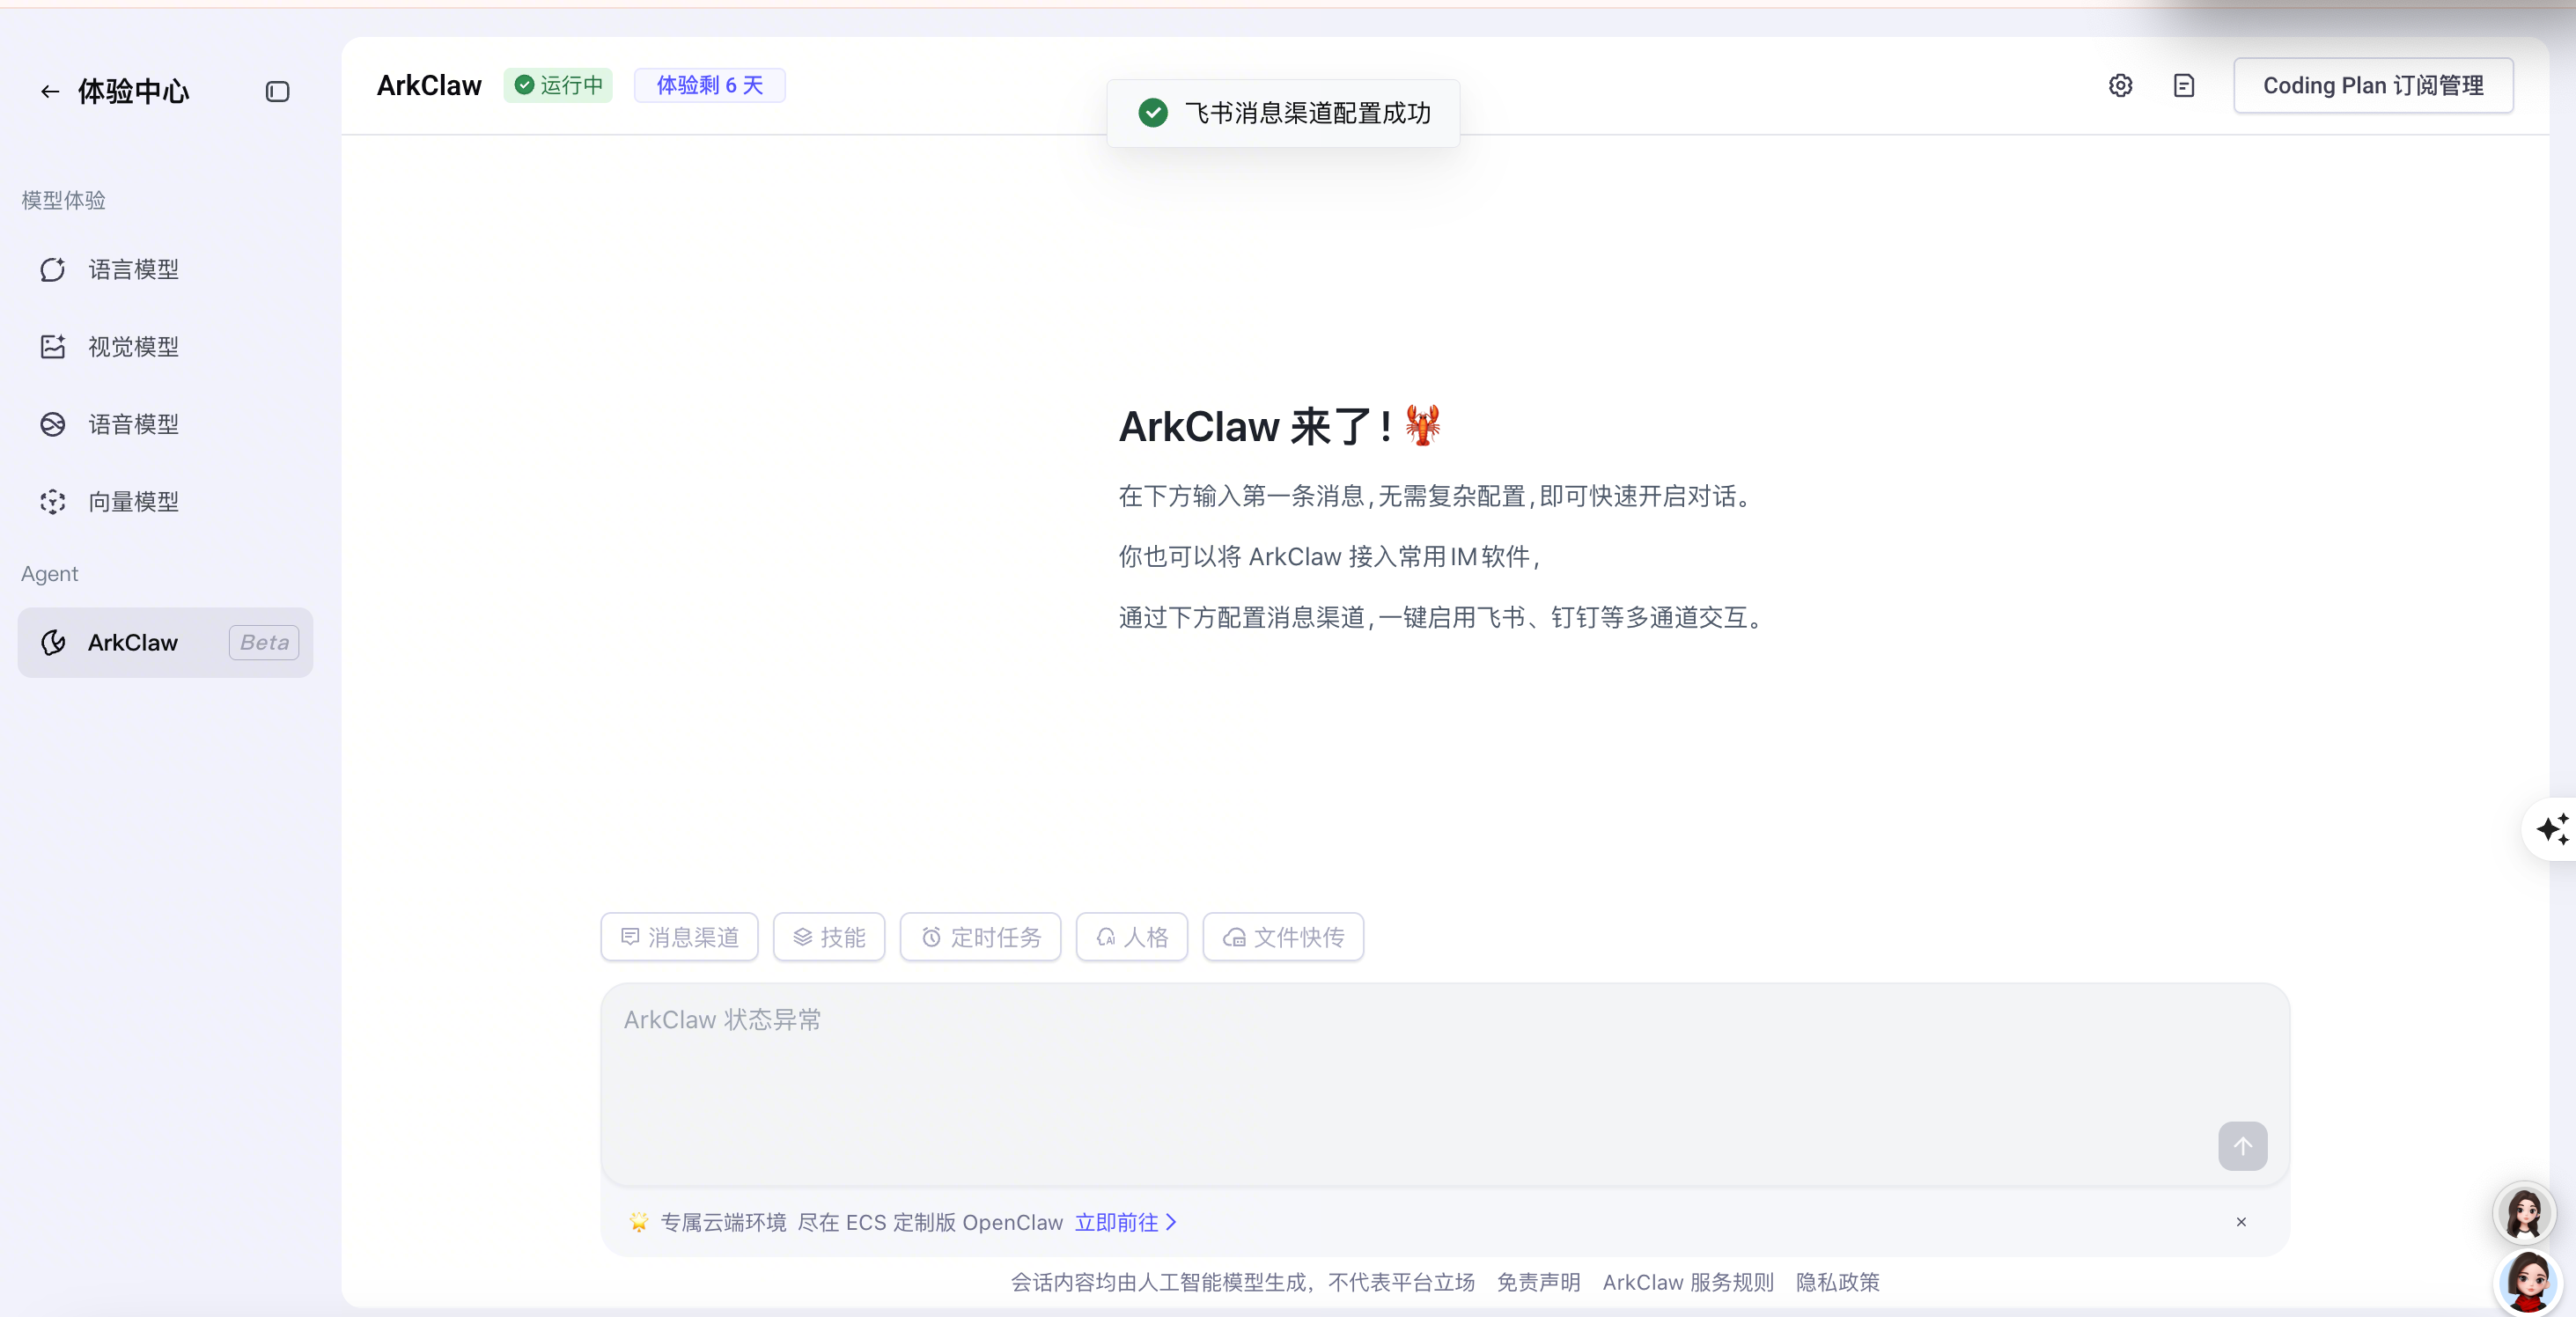Viewport: 2576px width, 1317px height.
Task: Select the 语音模型 icon in sidebar
Action: pyautogui.click(x=53, y=424)
